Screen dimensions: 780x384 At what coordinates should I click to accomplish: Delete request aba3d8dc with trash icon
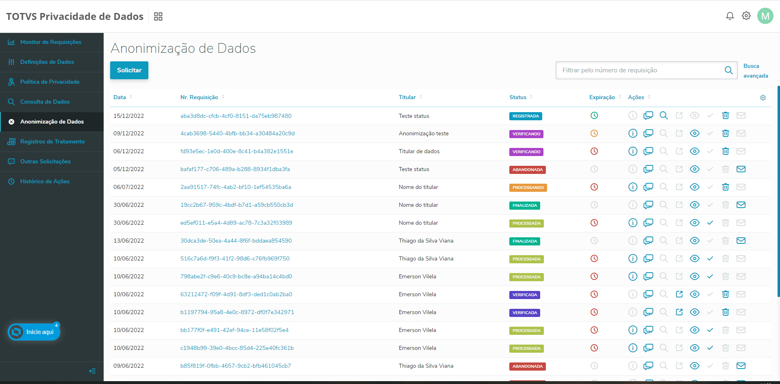pos(726,115)
